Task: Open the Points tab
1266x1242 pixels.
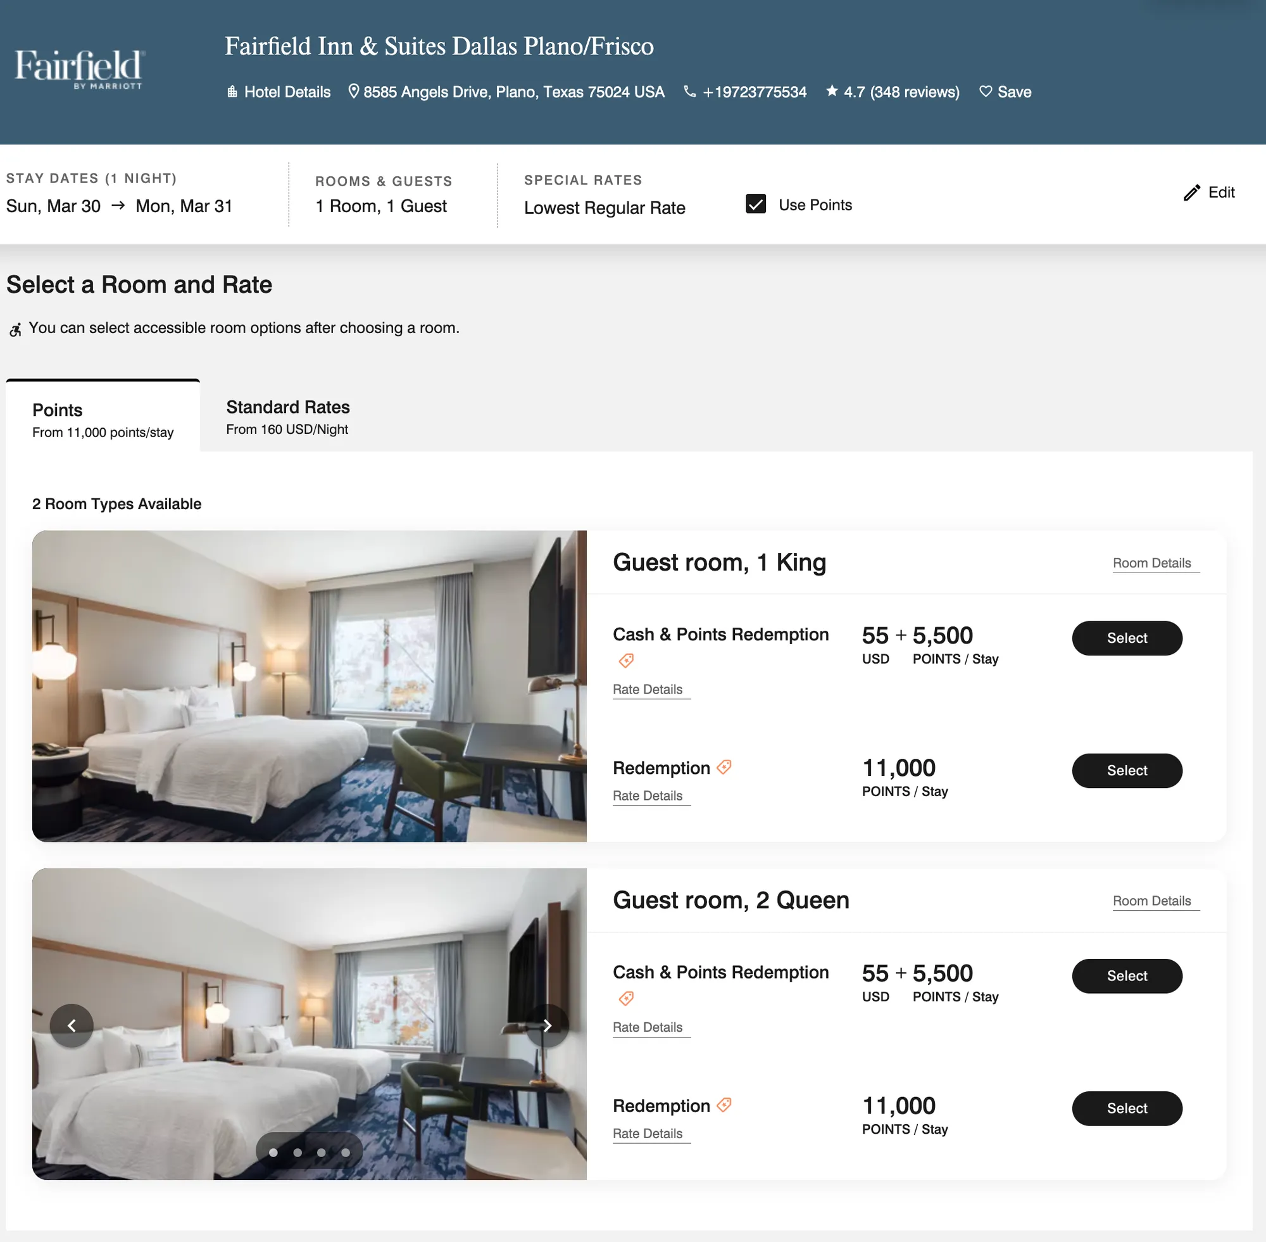Action: [103, 417]
